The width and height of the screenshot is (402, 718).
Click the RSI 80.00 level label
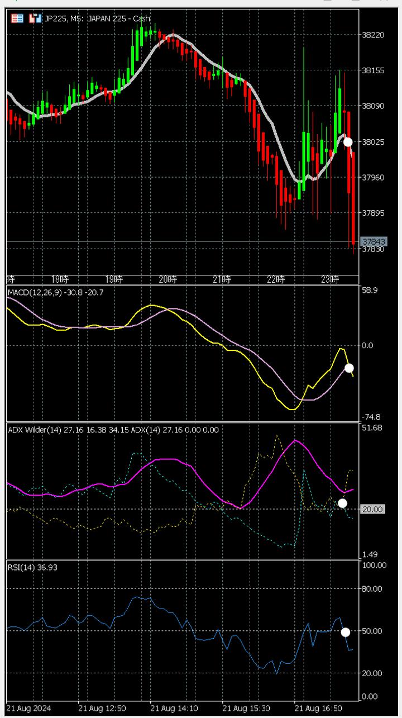(x=374, y=589)
